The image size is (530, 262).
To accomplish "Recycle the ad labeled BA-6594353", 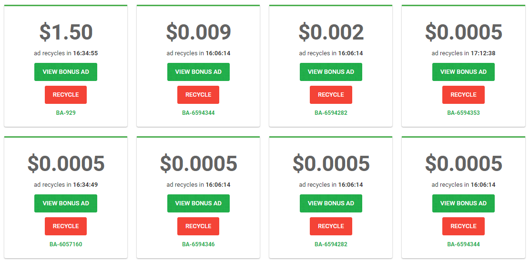I will [463, 94].
